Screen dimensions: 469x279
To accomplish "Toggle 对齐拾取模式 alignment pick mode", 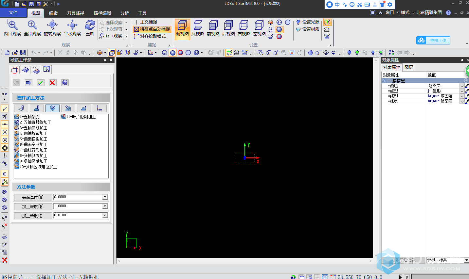I will pos(150,36).
